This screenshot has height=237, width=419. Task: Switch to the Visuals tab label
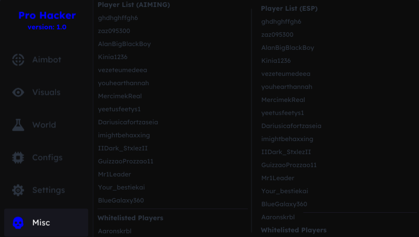click(x=46, y=92)
